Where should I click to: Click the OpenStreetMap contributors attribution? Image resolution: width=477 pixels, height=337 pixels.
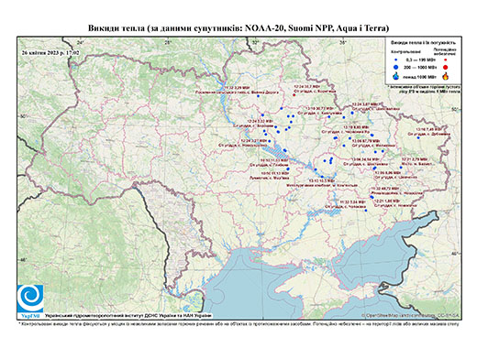pyautogui.click(x=411, y=315)
